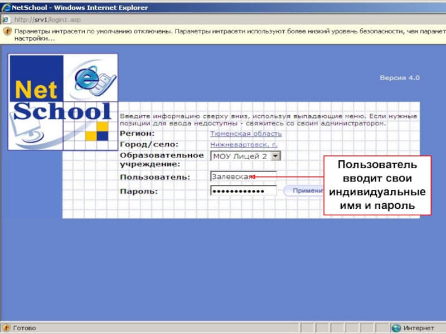Click the shield icon in the information bar

7,31
